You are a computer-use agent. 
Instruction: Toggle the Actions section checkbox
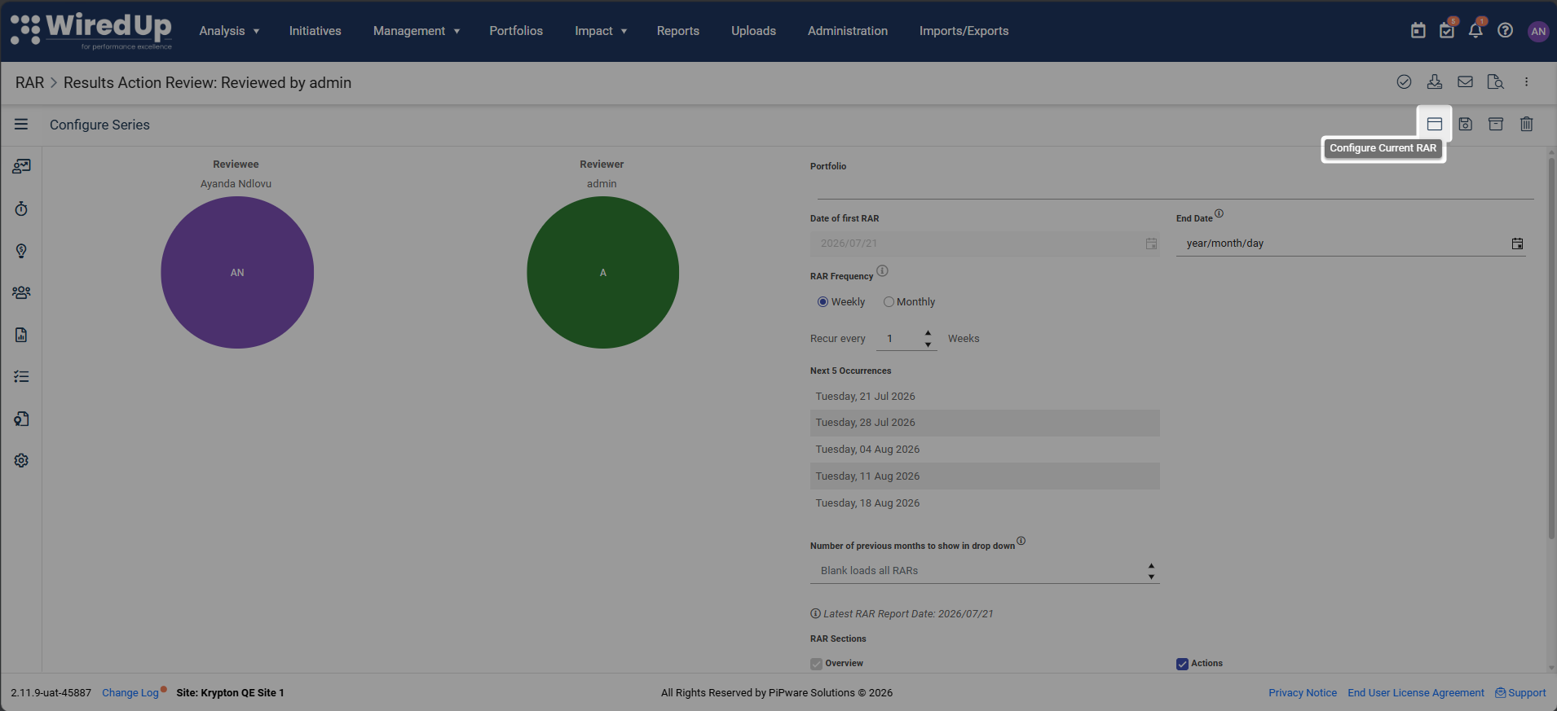(x=1182, y=664)
